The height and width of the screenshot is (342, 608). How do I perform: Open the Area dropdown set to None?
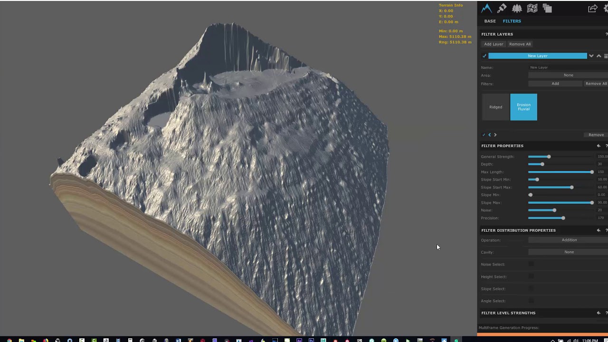click(568, 75)
